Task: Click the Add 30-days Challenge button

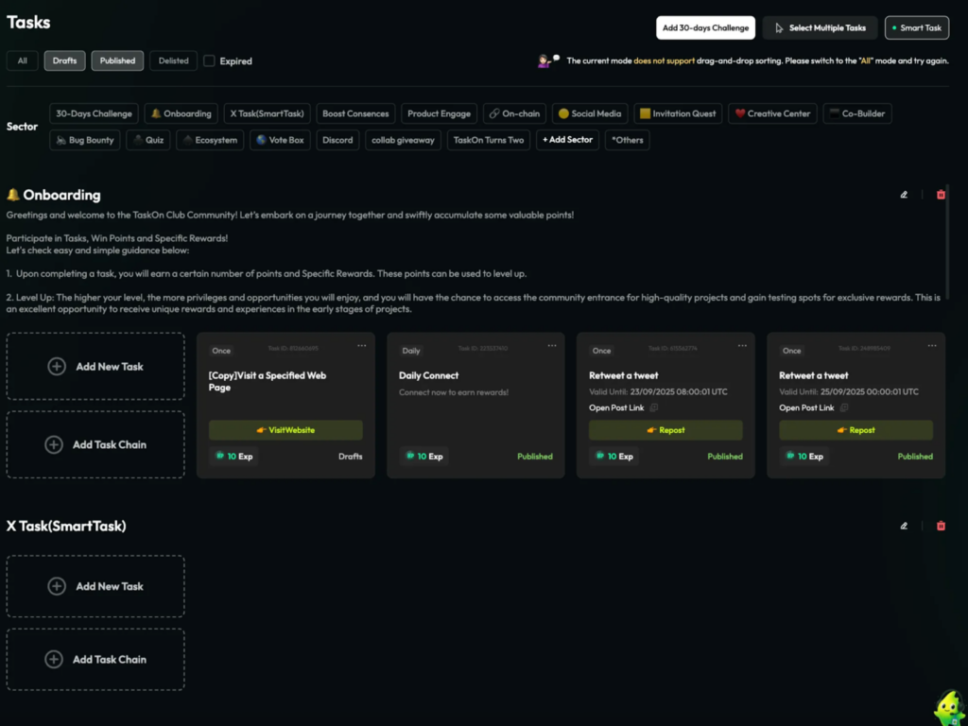Action: point(705,28)
